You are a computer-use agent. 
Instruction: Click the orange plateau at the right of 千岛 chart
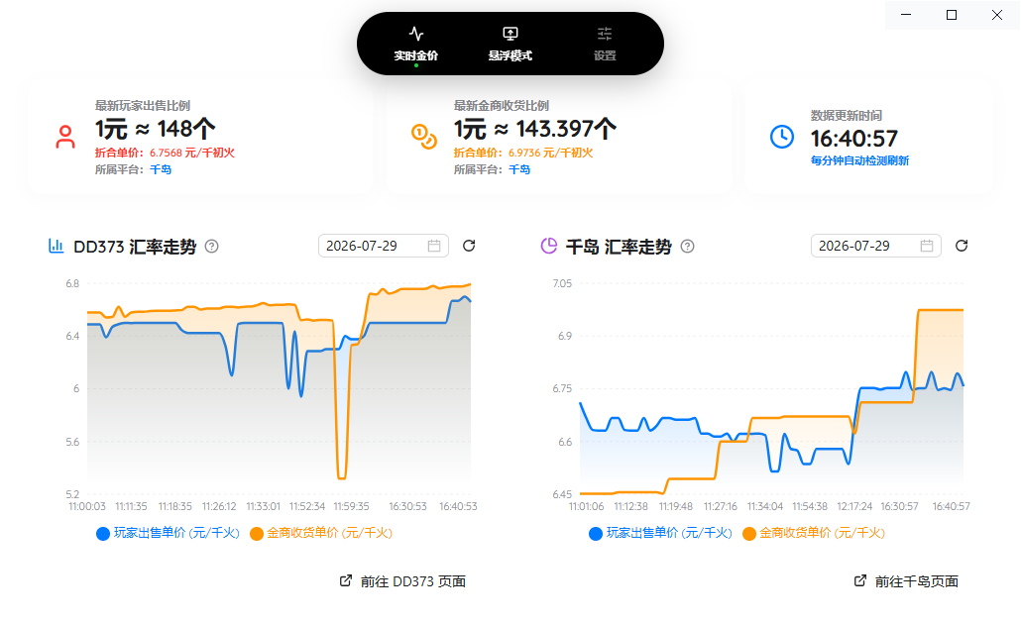click(941, 310)
